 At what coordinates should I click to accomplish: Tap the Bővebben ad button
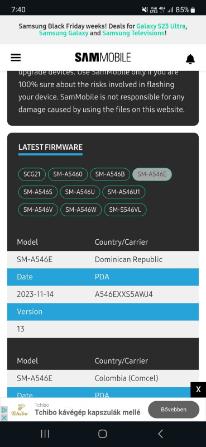[174, 410]
